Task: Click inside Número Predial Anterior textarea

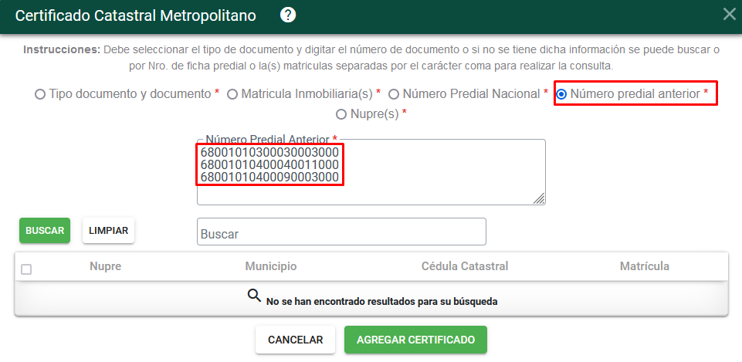Action: point(371,172)
